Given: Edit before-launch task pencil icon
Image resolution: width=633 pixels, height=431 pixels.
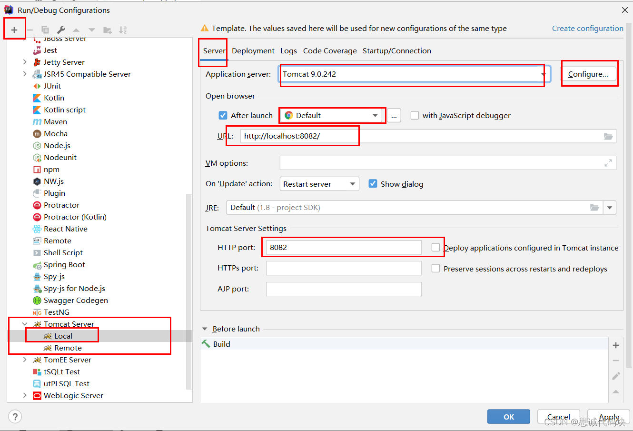Looking at the screenshot, I should click(616, 376).
